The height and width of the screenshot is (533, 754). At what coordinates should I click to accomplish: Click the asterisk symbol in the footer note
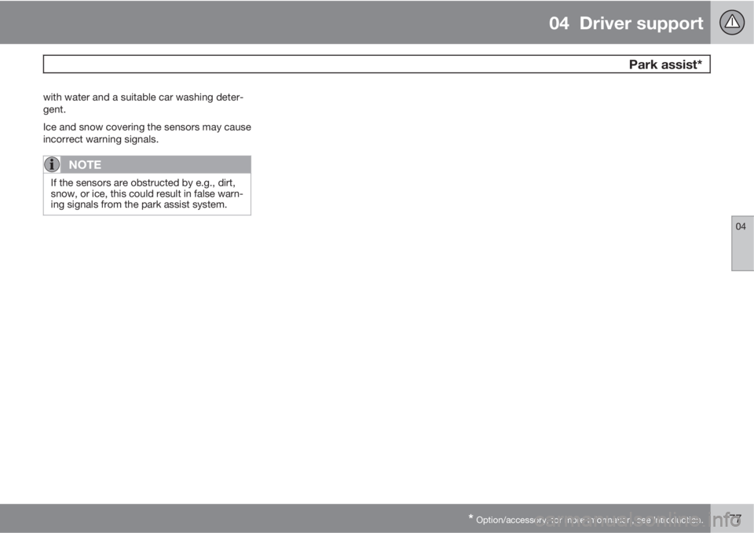(470, 516)
